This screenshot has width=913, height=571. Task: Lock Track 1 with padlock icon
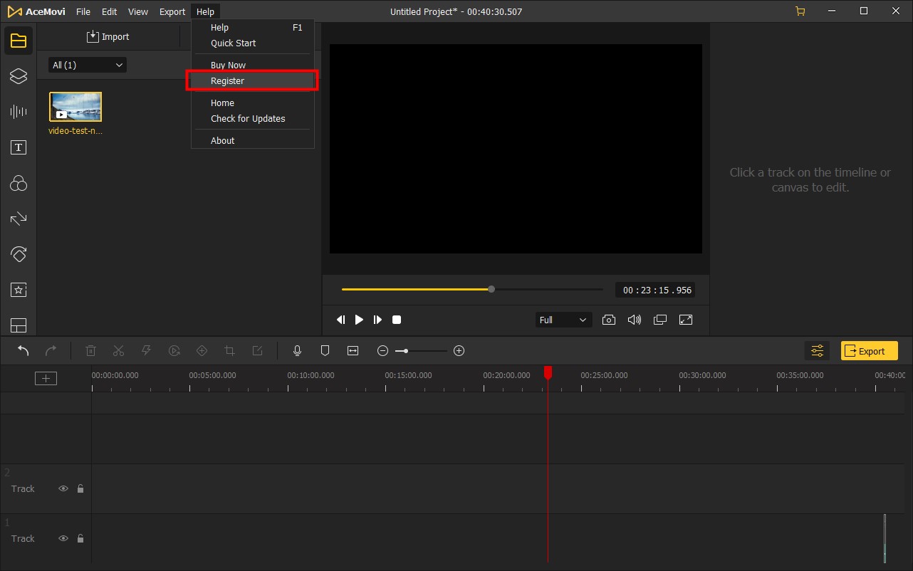click(80, 539)
